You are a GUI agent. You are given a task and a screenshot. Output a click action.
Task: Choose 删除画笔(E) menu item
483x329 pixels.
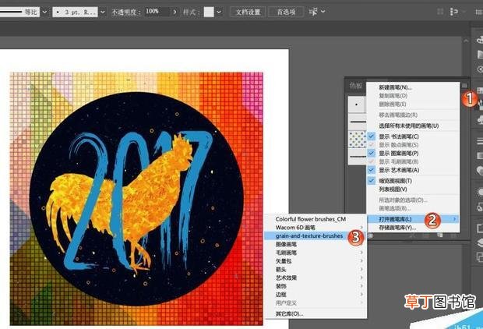click(413, 104)
